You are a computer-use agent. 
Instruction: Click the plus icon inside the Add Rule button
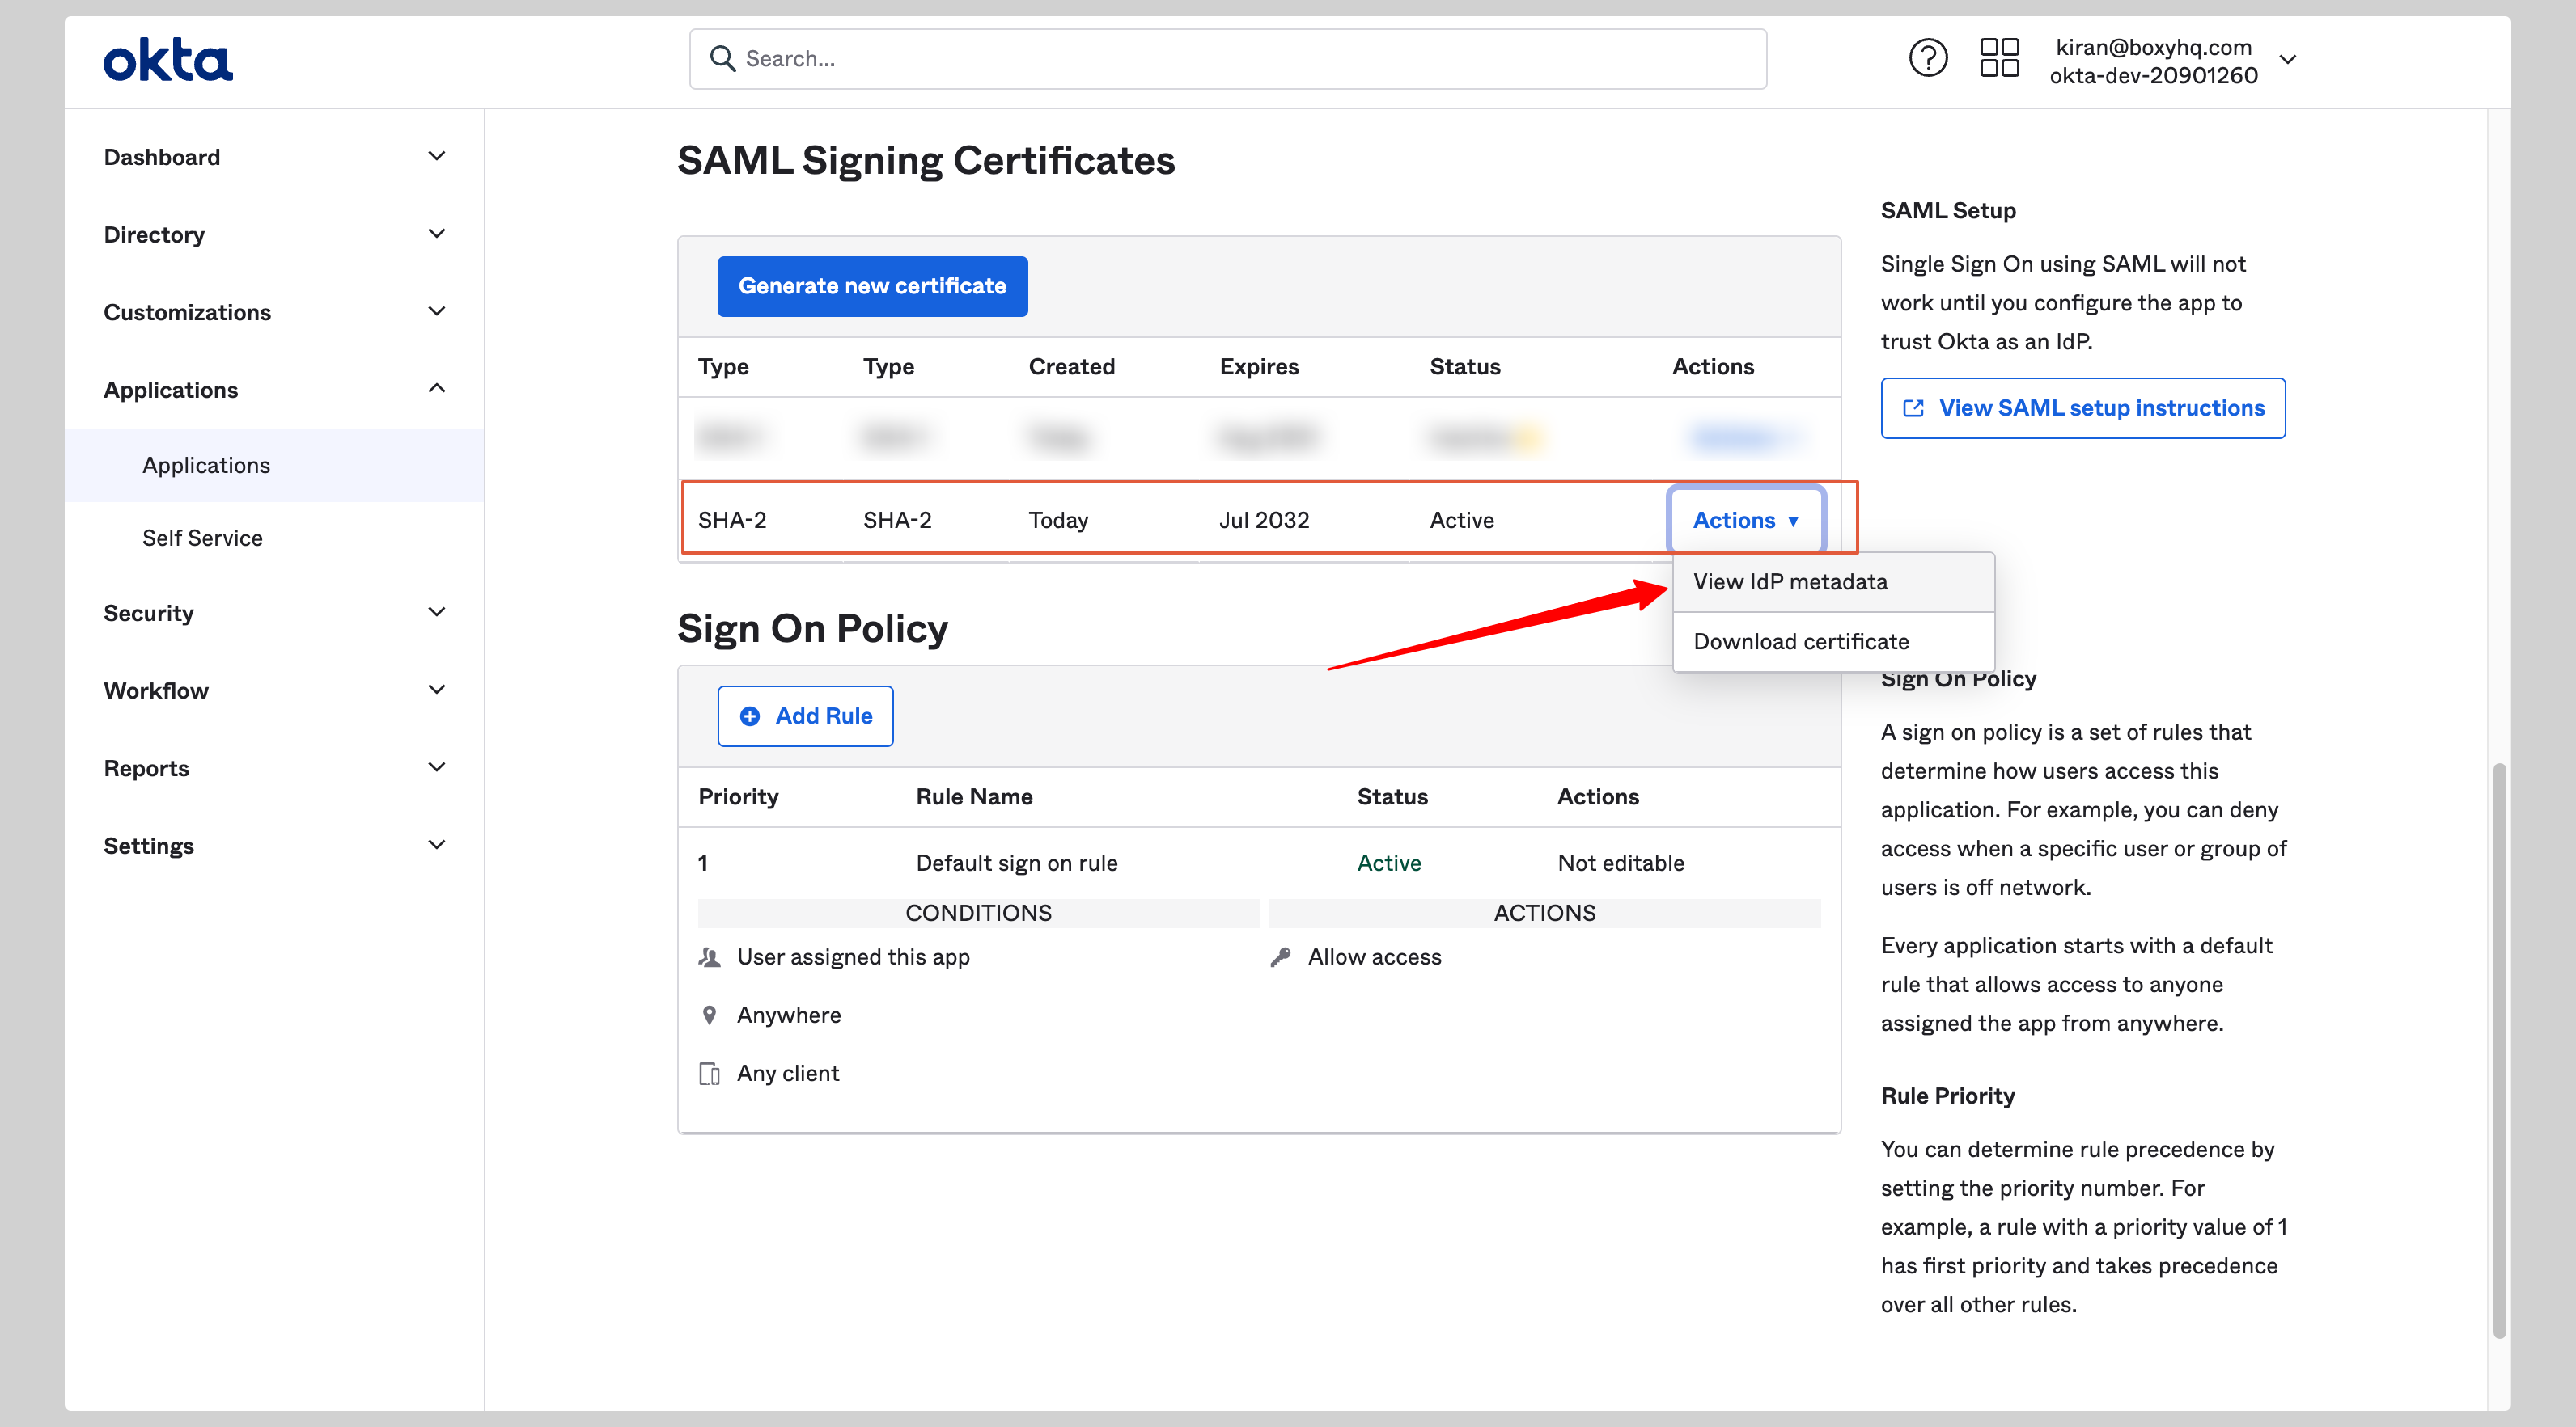tap(751, 716)
